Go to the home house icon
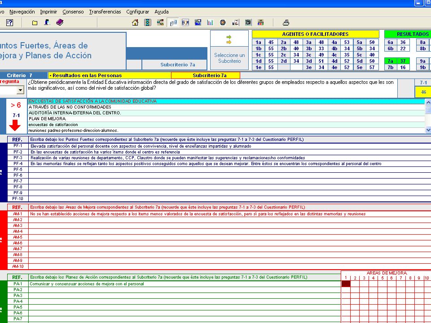431x323 pixels. 135,22
